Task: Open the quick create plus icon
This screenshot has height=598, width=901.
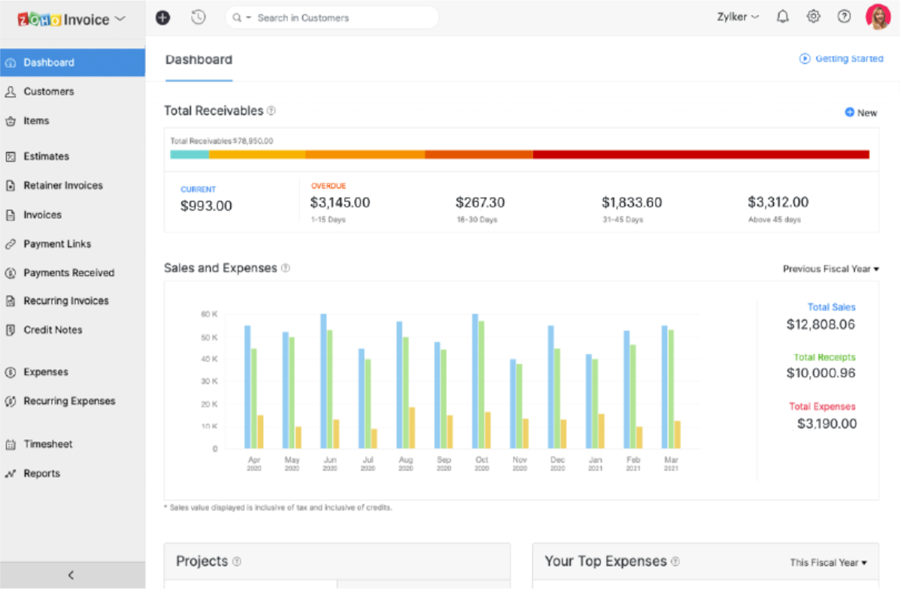Action: pyautogui.click(x=162, y=17)
